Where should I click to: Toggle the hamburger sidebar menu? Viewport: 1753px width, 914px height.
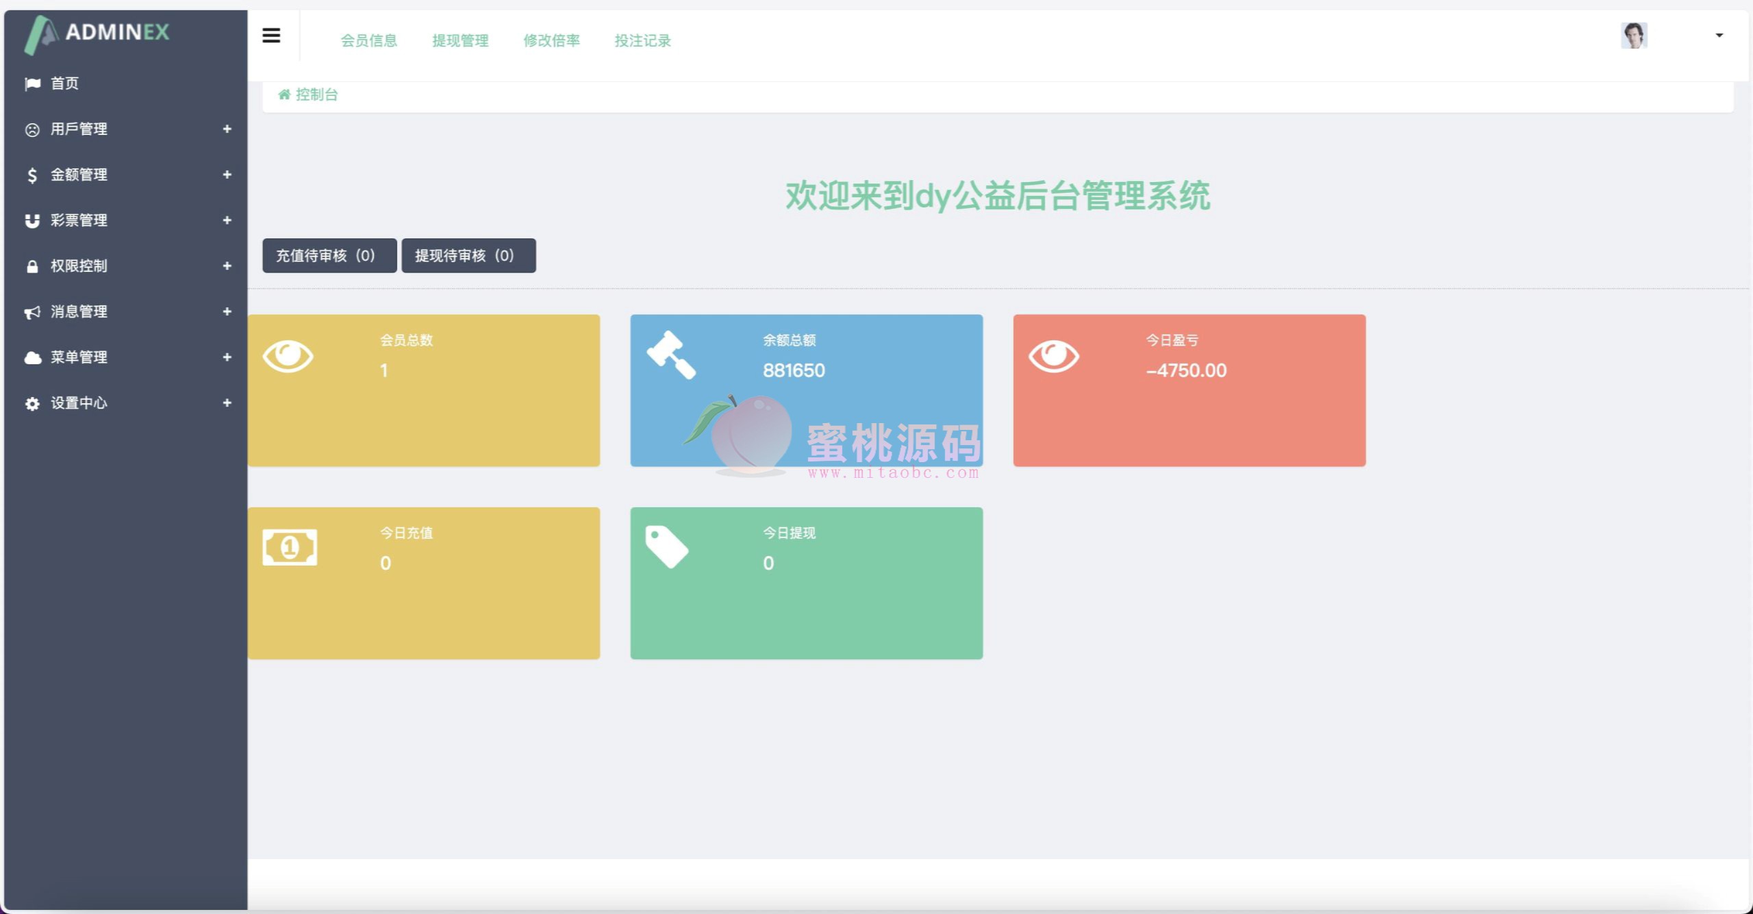[271, 36]
